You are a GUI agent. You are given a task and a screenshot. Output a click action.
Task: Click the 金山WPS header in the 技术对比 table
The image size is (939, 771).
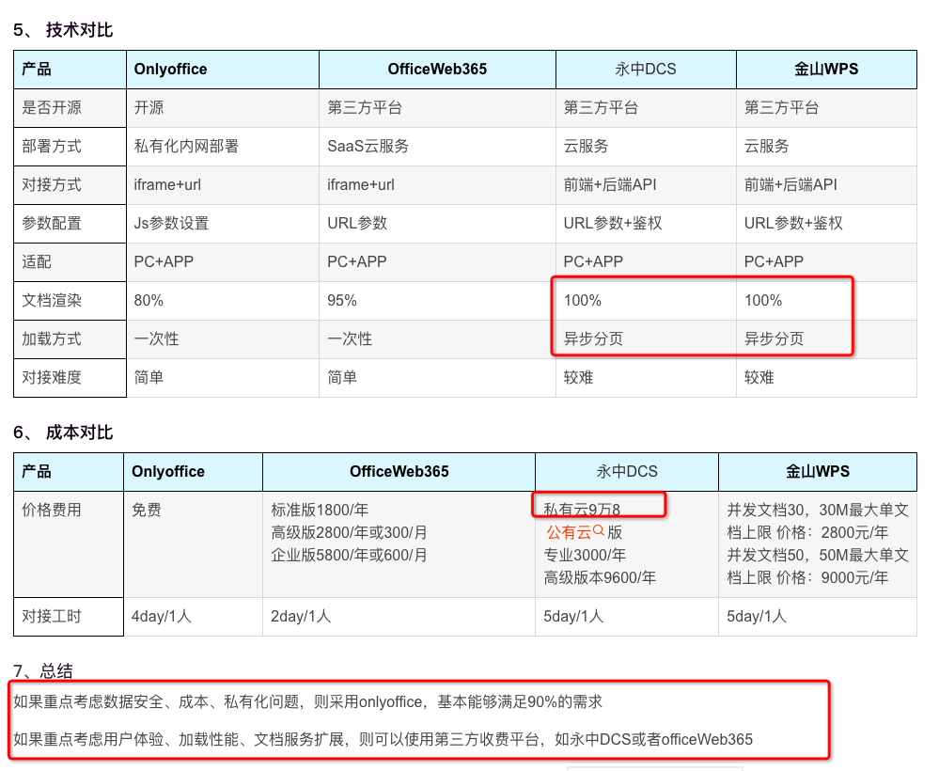[x=826, y=70]
